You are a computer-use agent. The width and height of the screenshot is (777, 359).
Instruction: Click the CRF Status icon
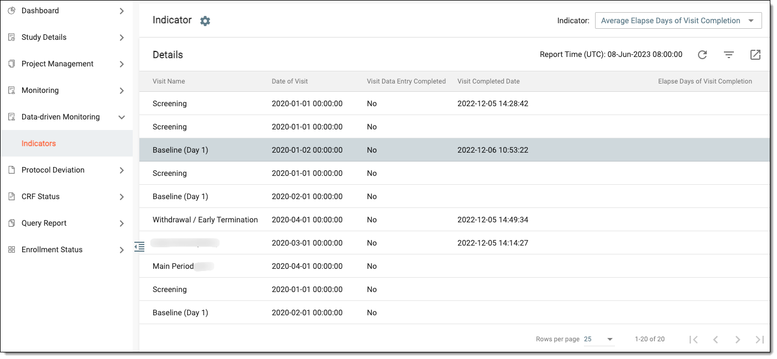click(12, 196)
